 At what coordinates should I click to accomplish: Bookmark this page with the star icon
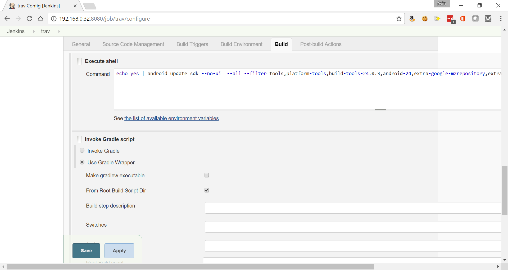click(x=399, y=19)
